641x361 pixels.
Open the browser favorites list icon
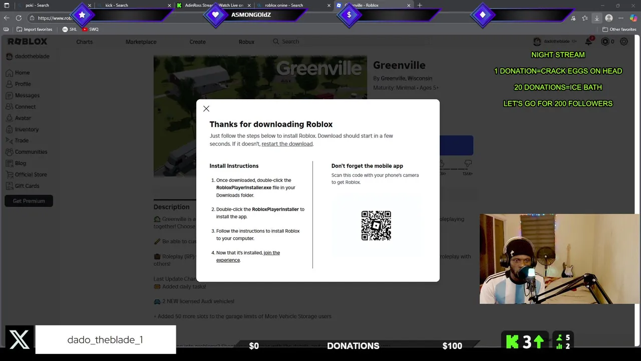coord(585,18)
